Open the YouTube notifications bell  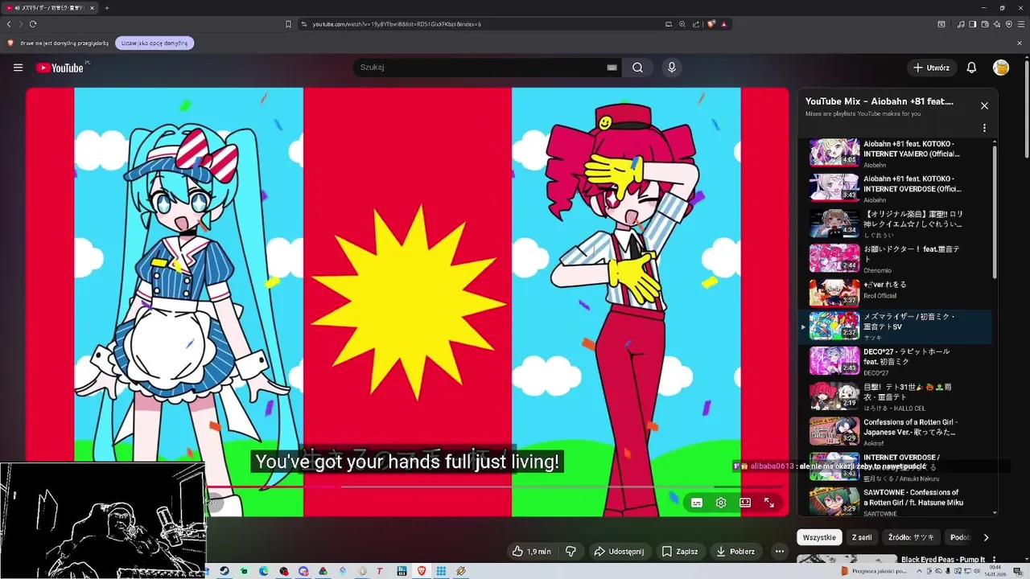point(971,68)
